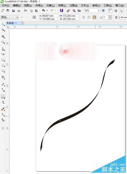Edit the X position field
Image resolution: width=127 pixels, height=174 pixels.
pos(50,16)
